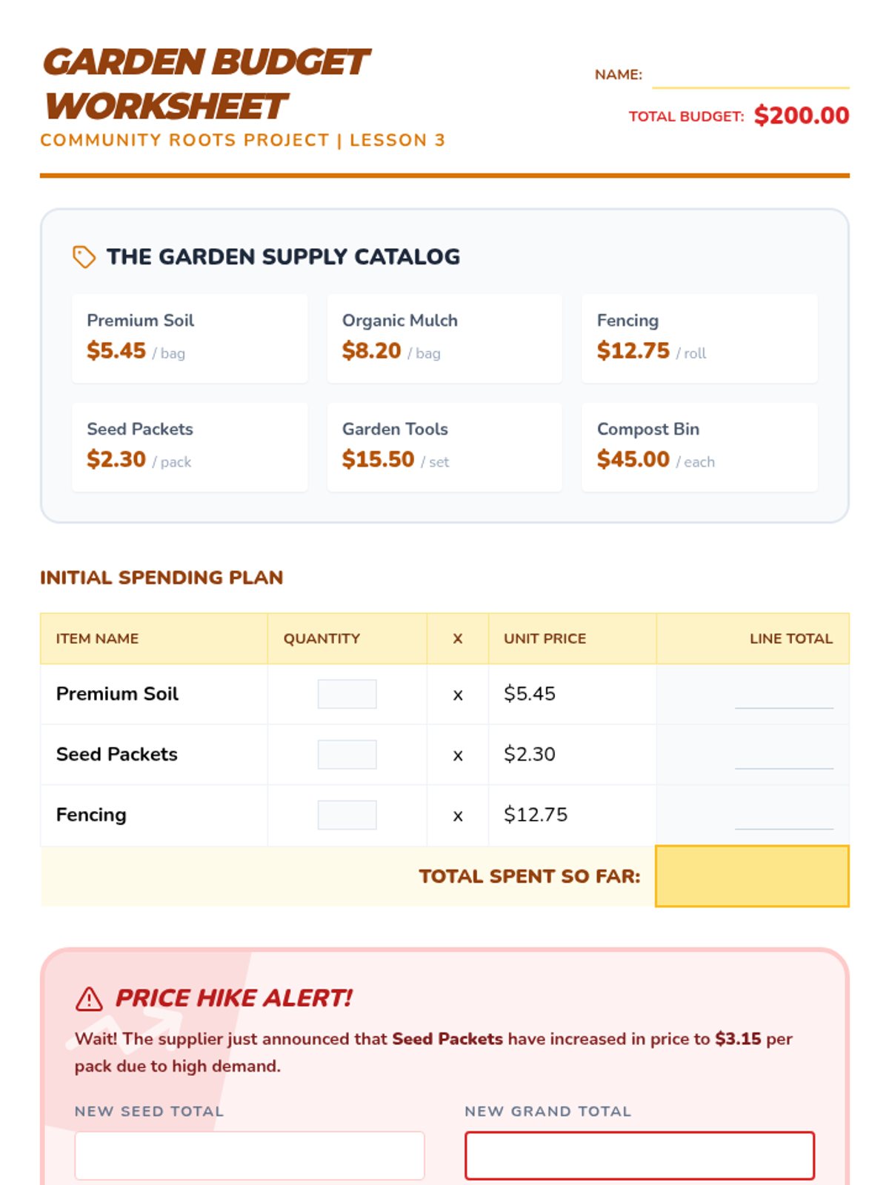This screenshot has height=1185, width=889.
Task: Enter quantity for Premium Soil
Action: tap(347, 694)
